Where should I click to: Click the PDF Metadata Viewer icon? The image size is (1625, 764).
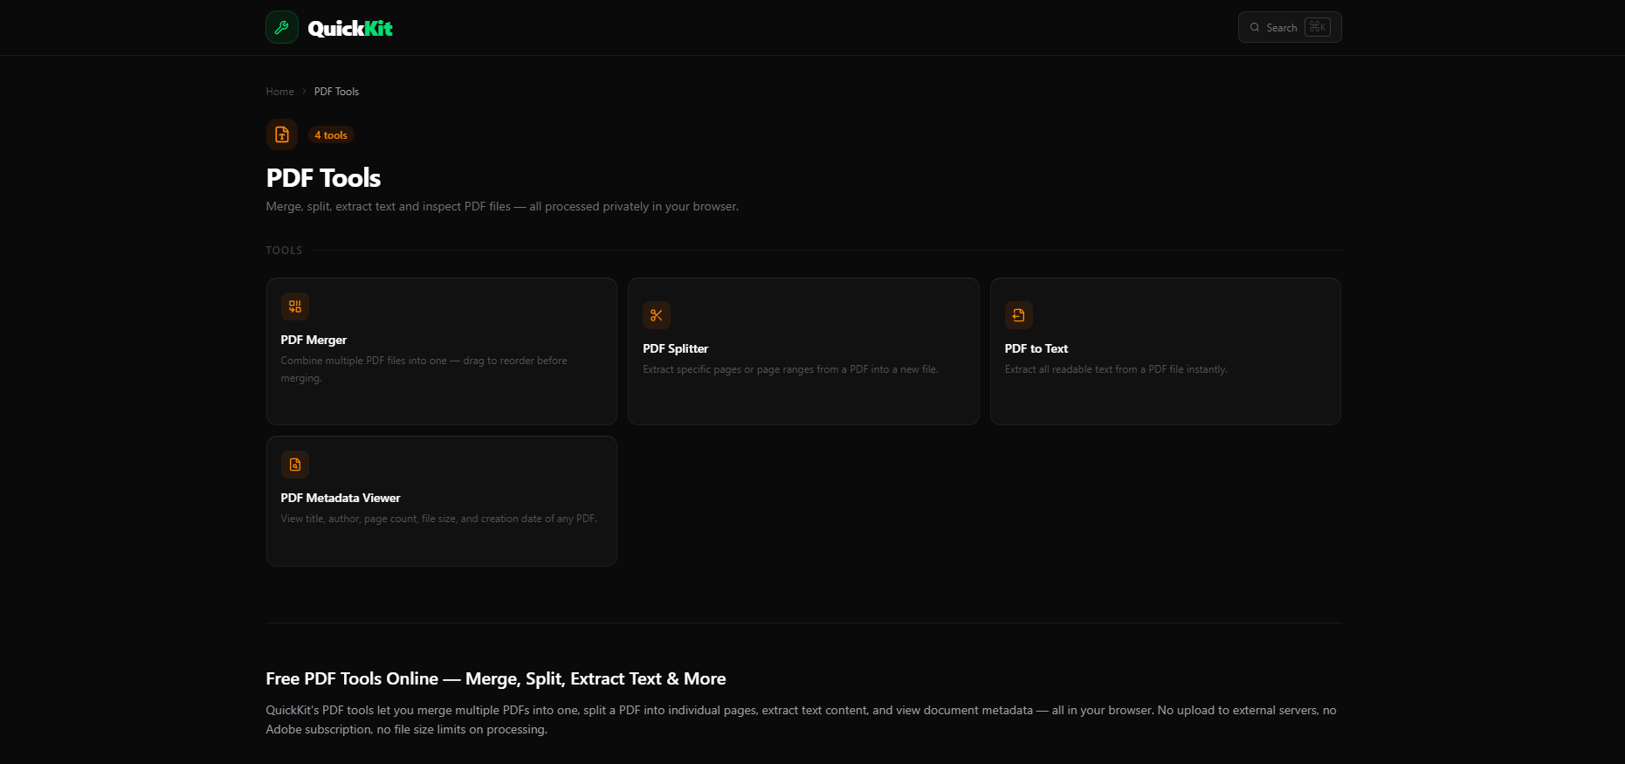tap(295, 465)
